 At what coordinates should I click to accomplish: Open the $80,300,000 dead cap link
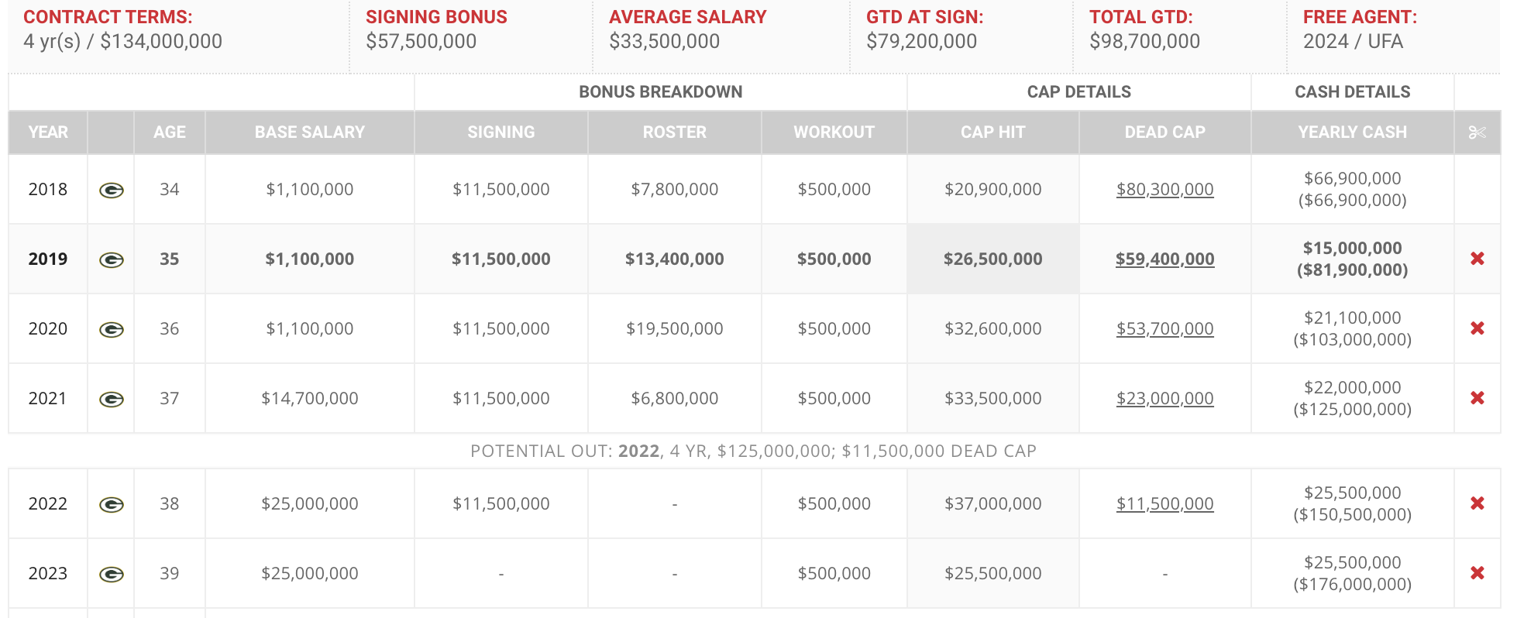point(1164,190)
